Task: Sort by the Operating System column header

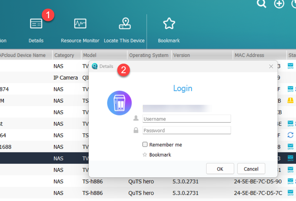Action: [149, 55]
